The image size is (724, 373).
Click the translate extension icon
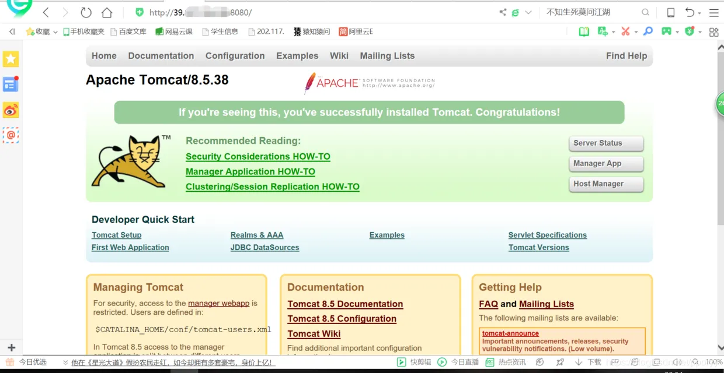[x=603, y=31]
